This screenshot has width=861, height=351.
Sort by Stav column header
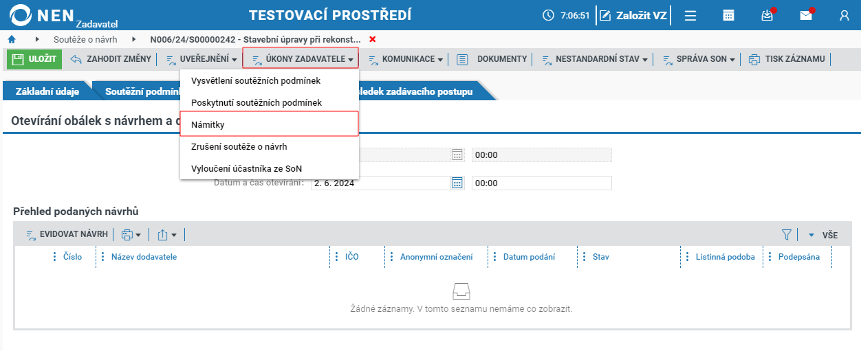pyautogui.click(x=600, y=257)
